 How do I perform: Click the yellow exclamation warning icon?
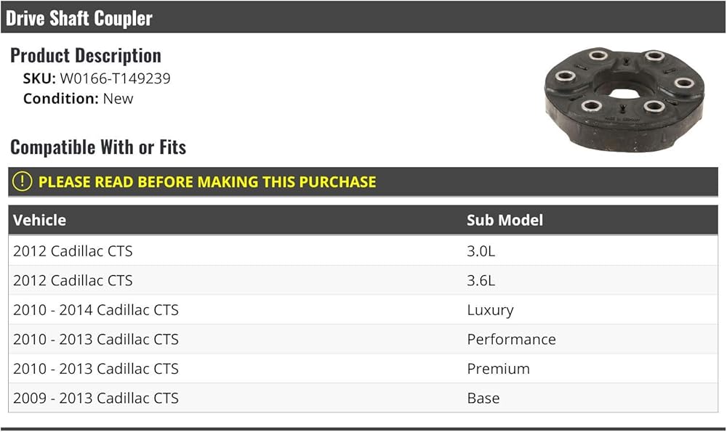click(x=22, y=182)
